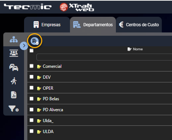Focus the Nome filter input field
172x140 pixels.
(104, 57)
